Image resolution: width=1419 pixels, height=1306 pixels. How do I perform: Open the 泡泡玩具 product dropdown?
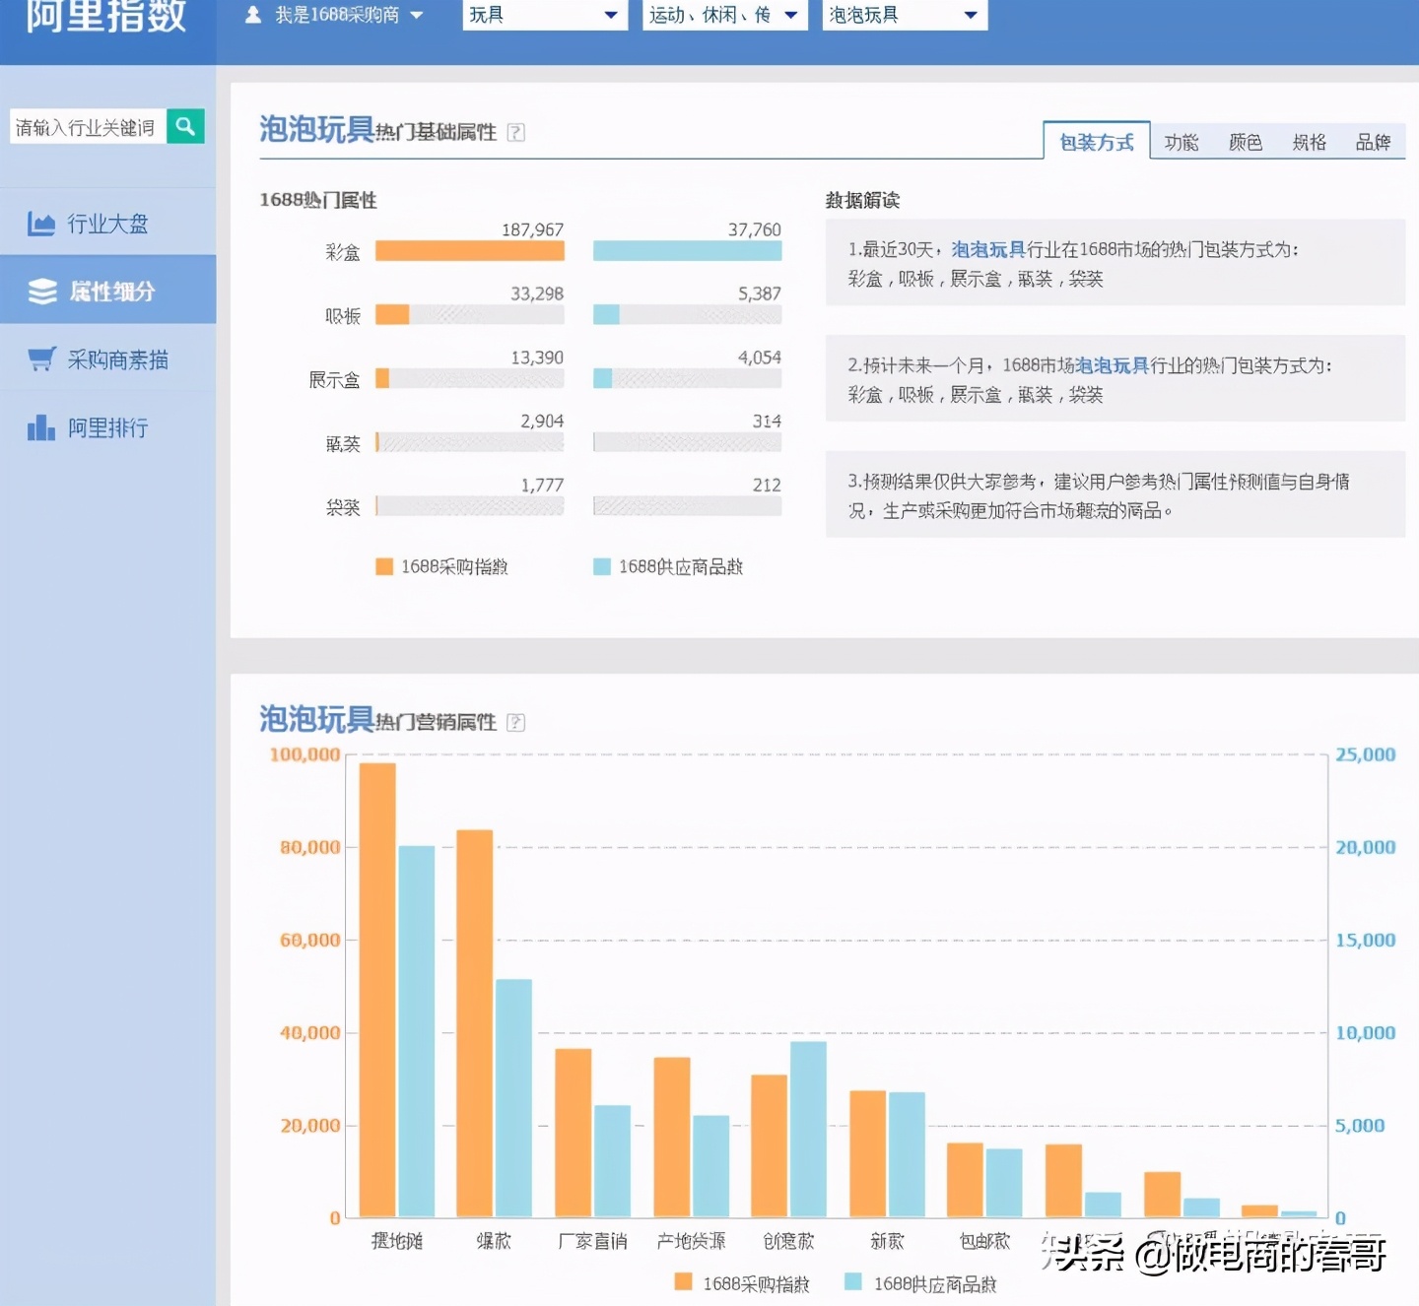tap(904, 15)
